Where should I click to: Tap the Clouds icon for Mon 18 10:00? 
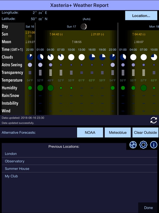[x=154, y=57]
